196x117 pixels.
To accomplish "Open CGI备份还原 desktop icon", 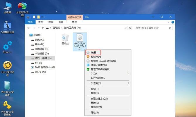I will [7, 27].
